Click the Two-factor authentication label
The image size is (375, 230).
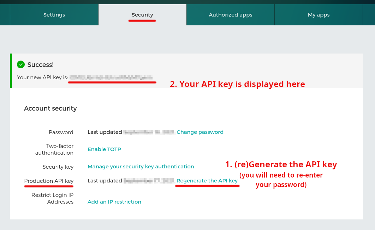click(54, 149)
